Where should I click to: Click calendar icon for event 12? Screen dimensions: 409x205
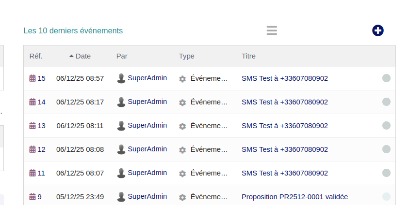tap(33, 149)
